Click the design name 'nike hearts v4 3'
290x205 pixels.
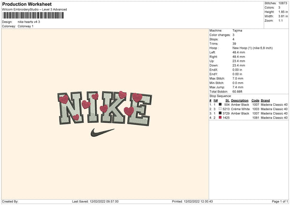pos(29,22)
